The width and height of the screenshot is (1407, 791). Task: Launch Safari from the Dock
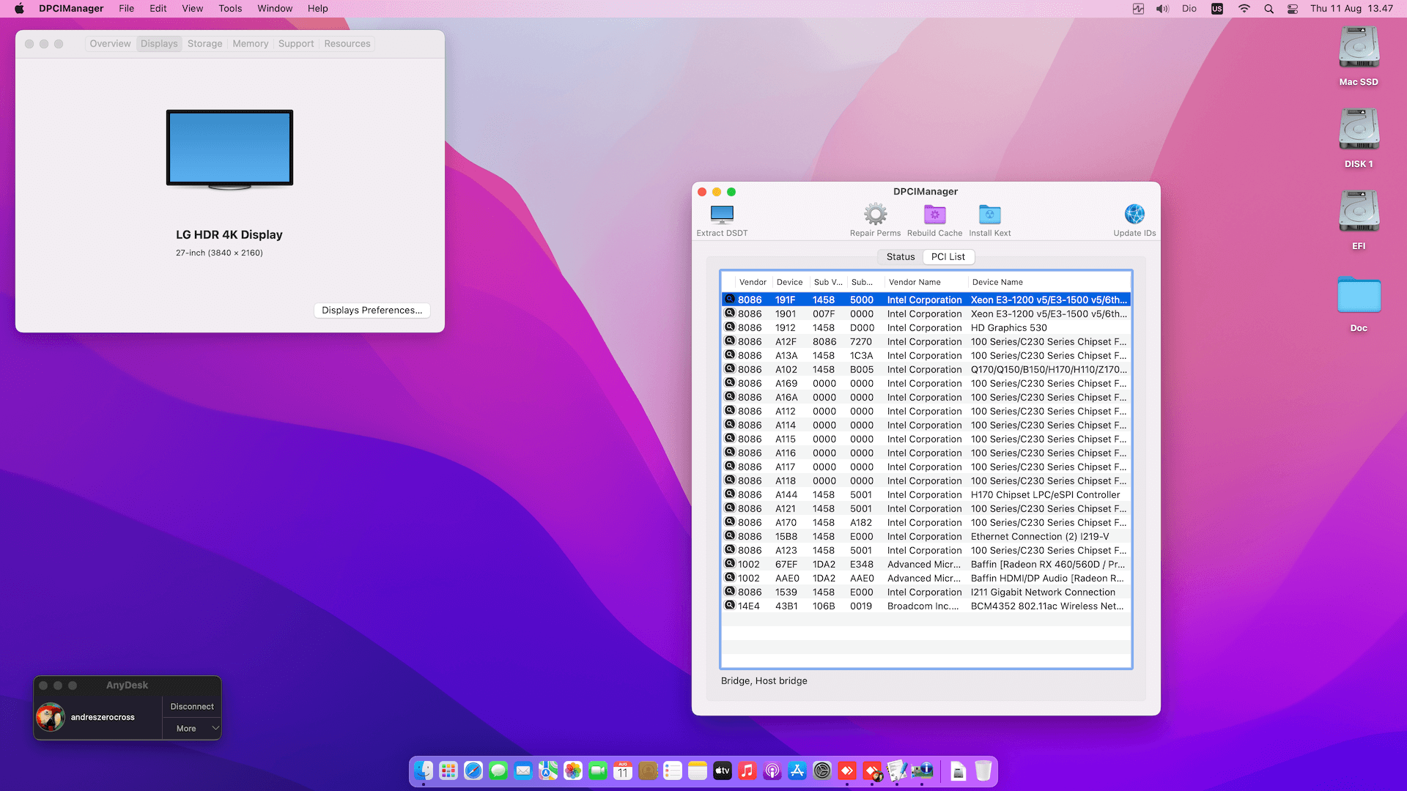point(473,770)
